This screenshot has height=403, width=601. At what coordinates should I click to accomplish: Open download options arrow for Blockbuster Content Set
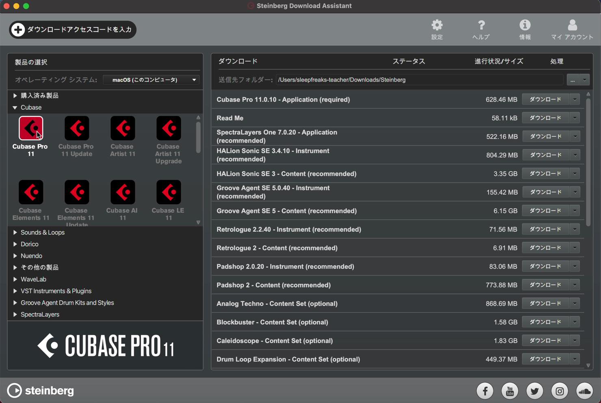click(575, 322)
